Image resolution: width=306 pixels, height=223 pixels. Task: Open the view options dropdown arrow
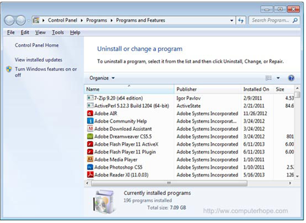(278, 78)
